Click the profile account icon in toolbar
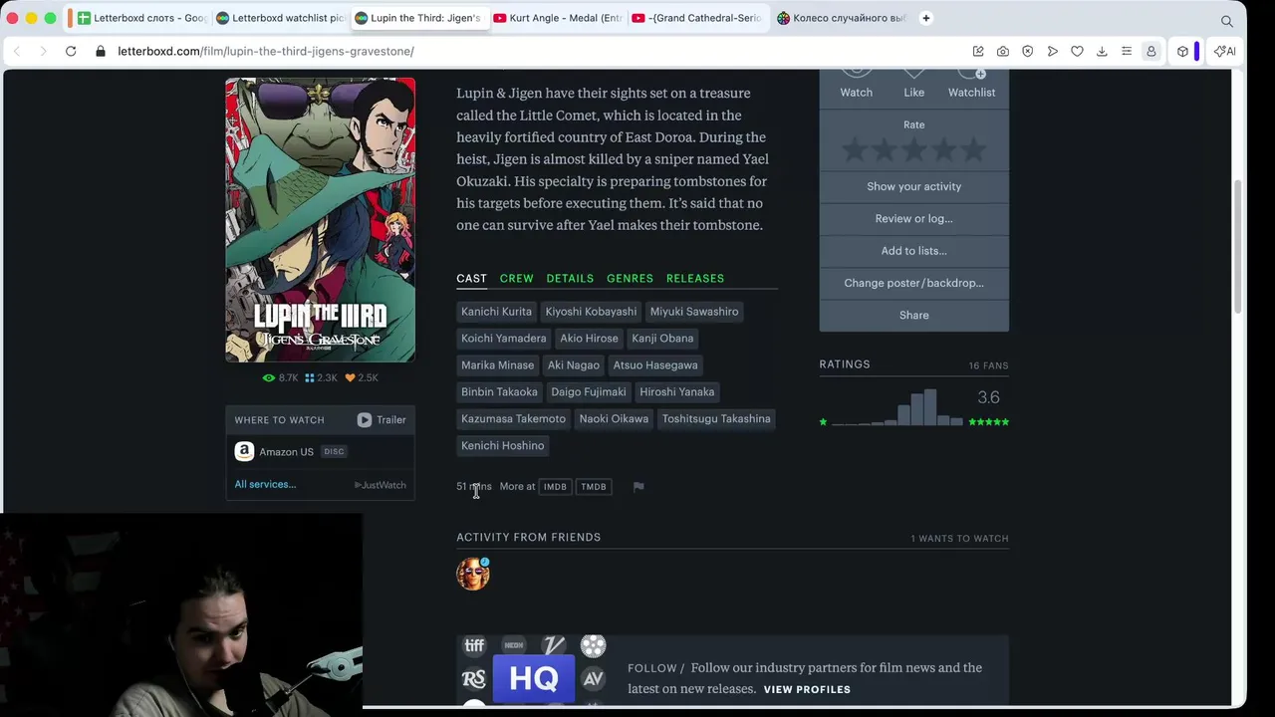 (1151, 51)
